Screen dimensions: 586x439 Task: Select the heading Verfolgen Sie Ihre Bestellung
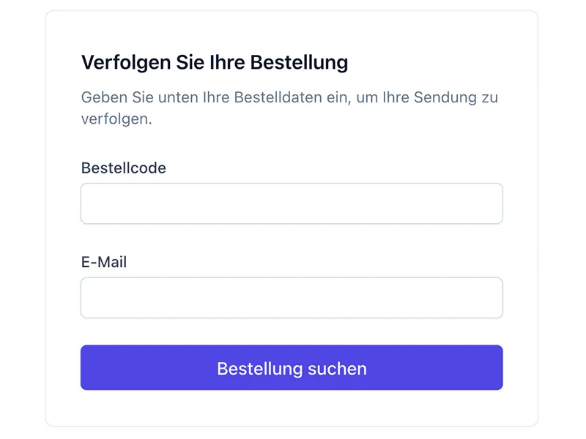(x=215, y=62)
